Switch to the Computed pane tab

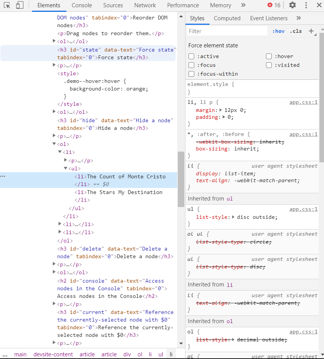coord(227,18)
